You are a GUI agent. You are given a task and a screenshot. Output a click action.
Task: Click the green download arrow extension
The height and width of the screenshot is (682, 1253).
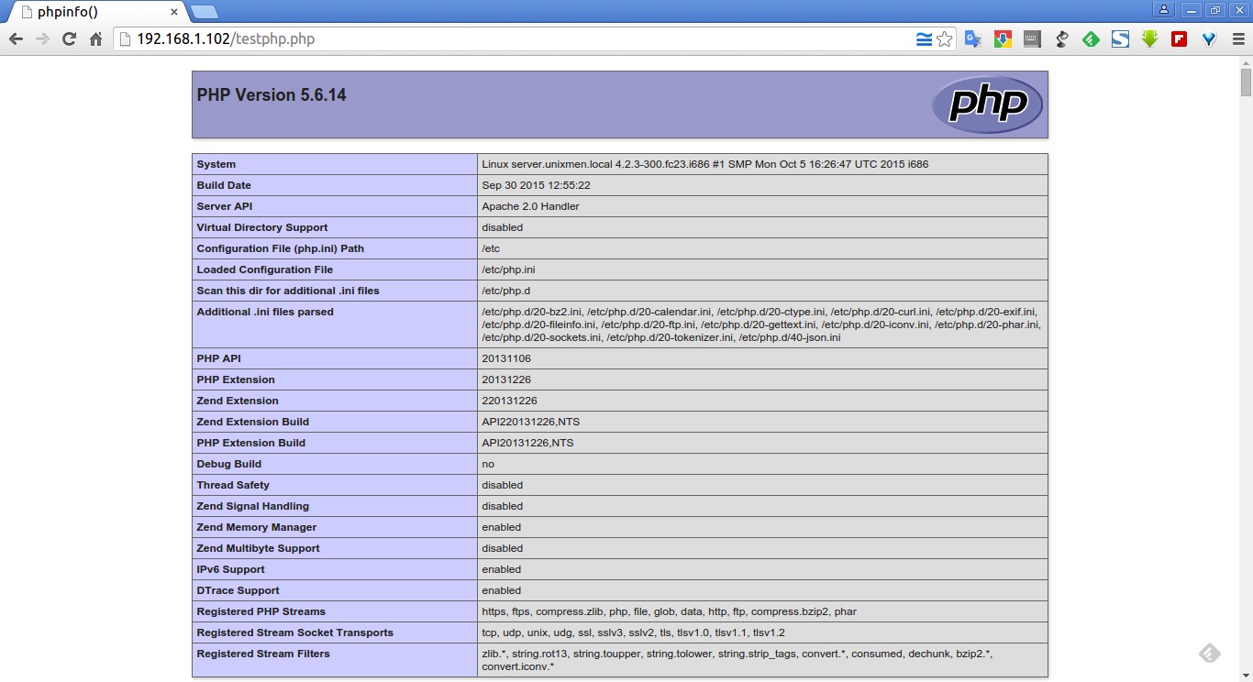(x=1150, y=39)
